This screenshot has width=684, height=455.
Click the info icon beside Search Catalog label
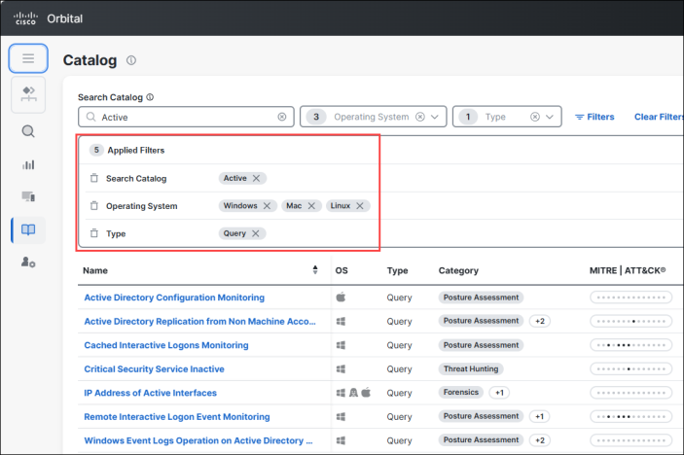(x=150, y=97)
